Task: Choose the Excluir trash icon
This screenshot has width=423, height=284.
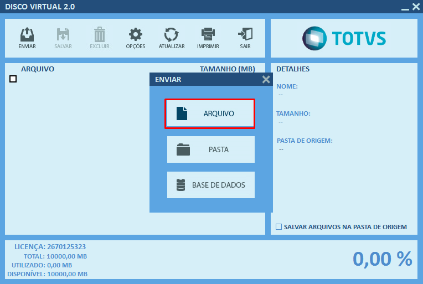Action: pos(100,38)
